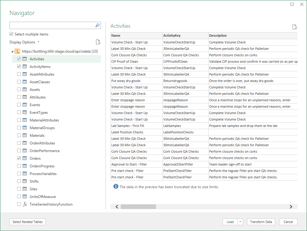Click the search magnifier icon

(x=97, y=26)
